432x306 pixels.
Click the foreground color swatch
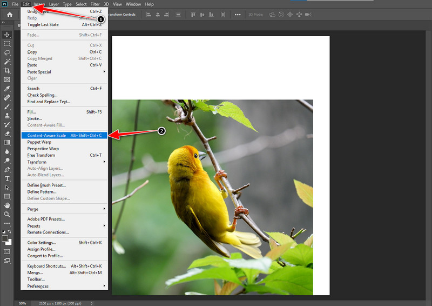[5, 238]
